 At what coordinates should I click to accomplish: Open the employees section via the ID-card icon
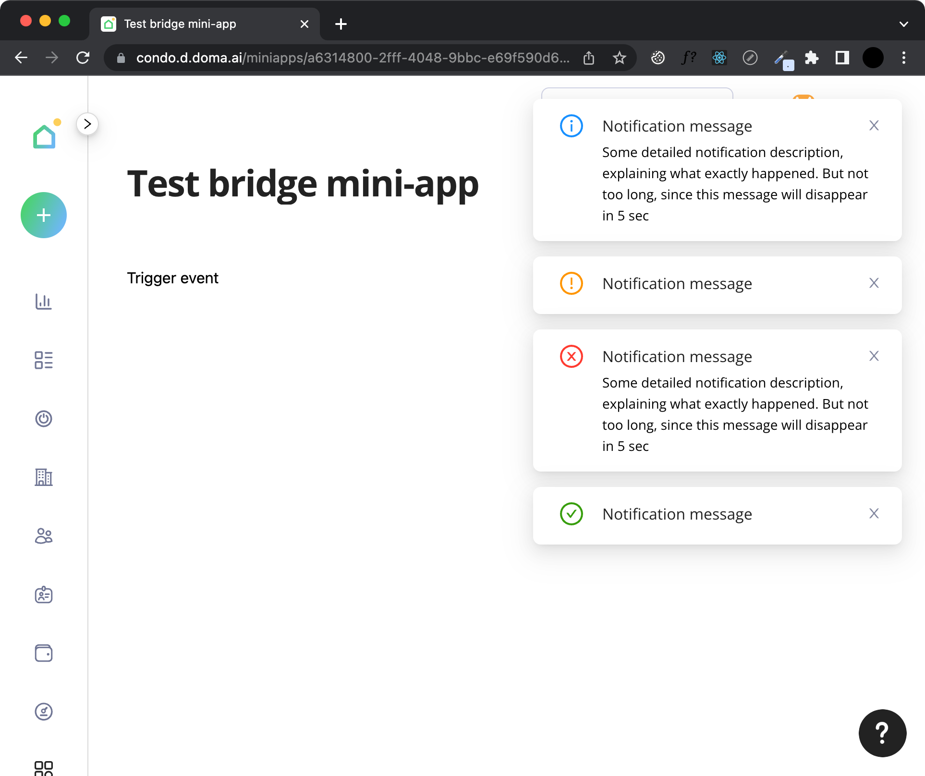pyautogui.click(x=44, y=594)
